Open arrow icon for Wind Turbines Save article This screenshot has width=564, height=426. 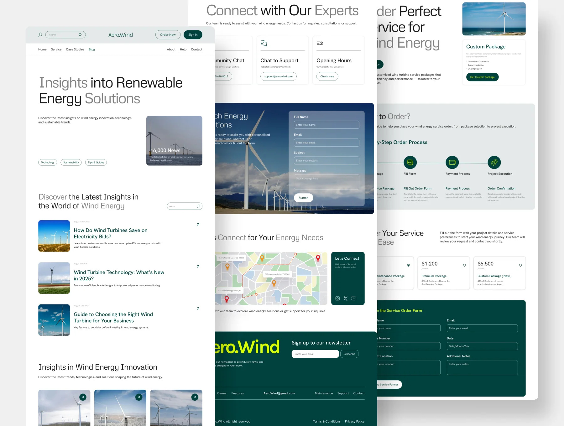(x=198, y=225)
